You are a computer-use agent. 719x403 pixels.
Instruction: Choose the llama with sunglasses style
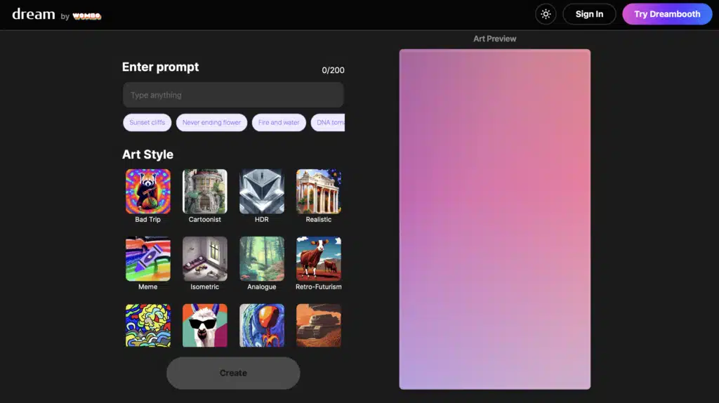[205, 325]
